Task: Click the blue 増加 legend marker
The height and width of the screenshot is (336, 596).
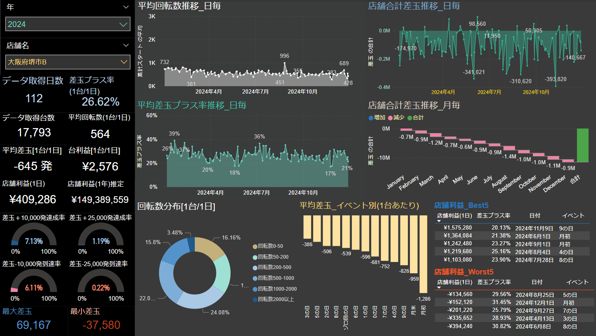Action: [x=371, y=118]
